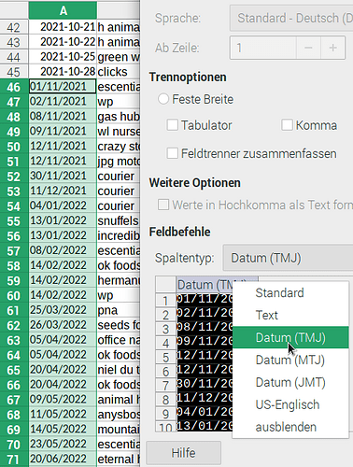This screenshot has height=467, width=353.
Task: Click the Hilfe button
Action: pyautogui.click(x=184, y=453)
